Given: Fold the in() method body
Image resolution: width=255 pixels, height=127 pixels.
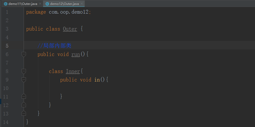Looking at the screenshot, I should [24, 80].
